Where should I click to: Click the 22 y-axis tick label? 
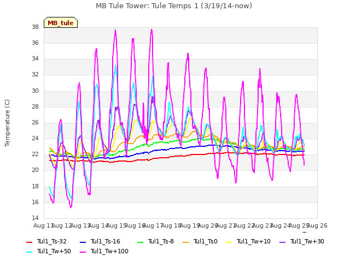point(35,154)
